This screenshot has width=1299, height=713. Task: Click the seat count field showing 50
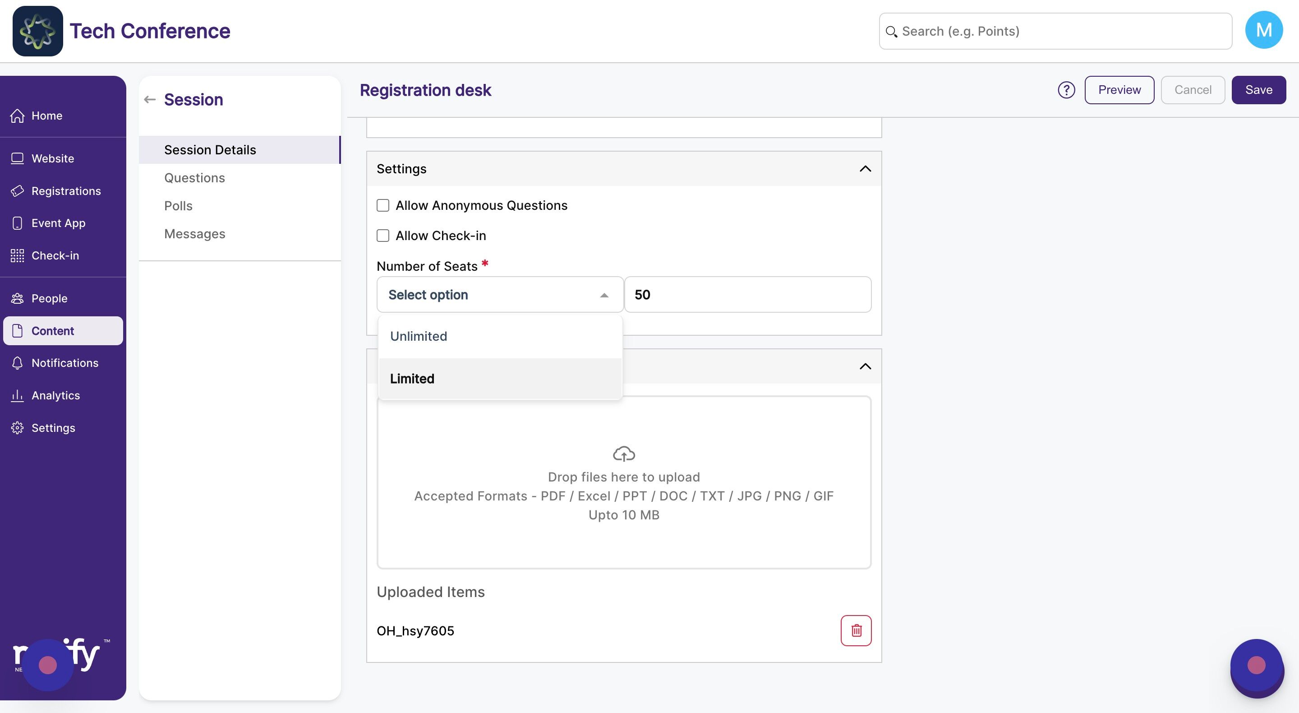point(747,294)
